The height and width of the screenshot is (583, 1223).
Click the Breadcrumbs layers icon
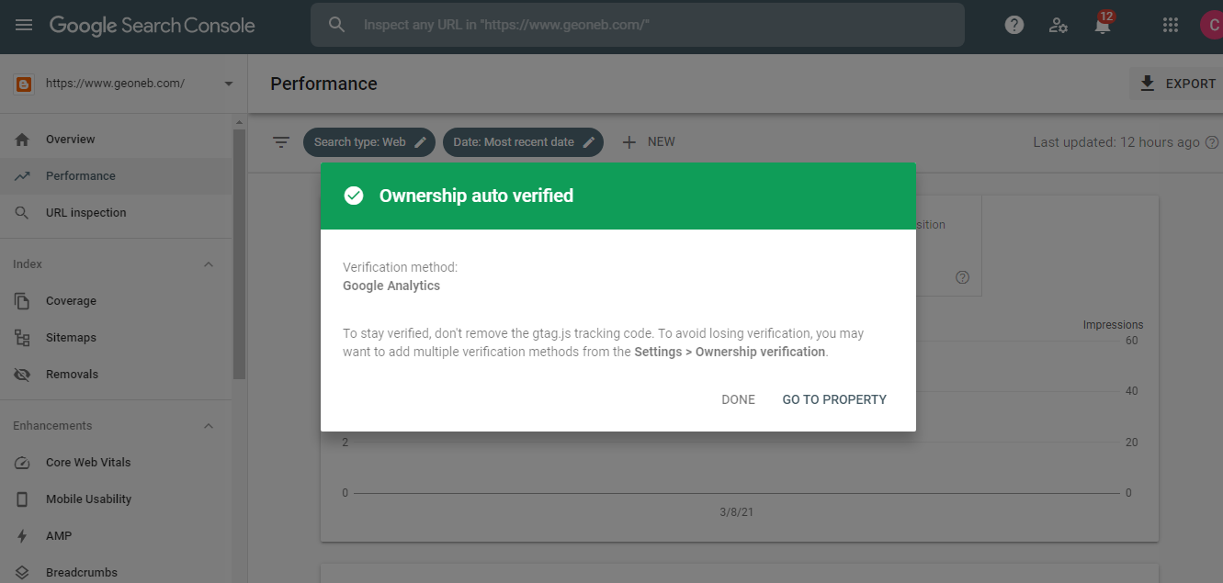pos(23,573)
